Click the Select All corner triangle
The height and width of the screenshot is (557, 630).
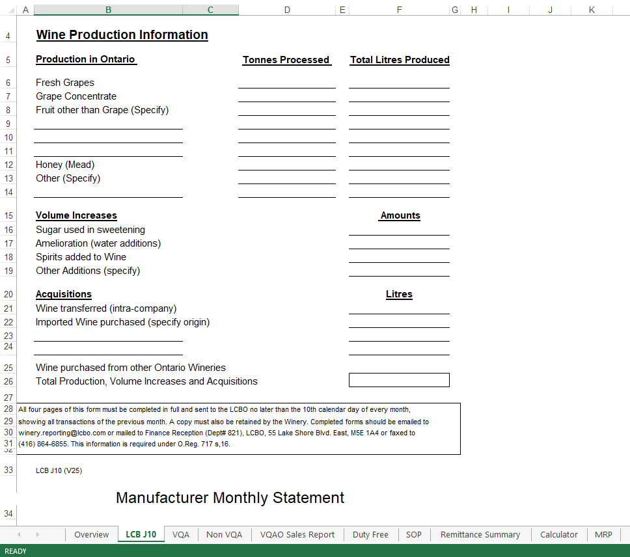pos(10,10)
